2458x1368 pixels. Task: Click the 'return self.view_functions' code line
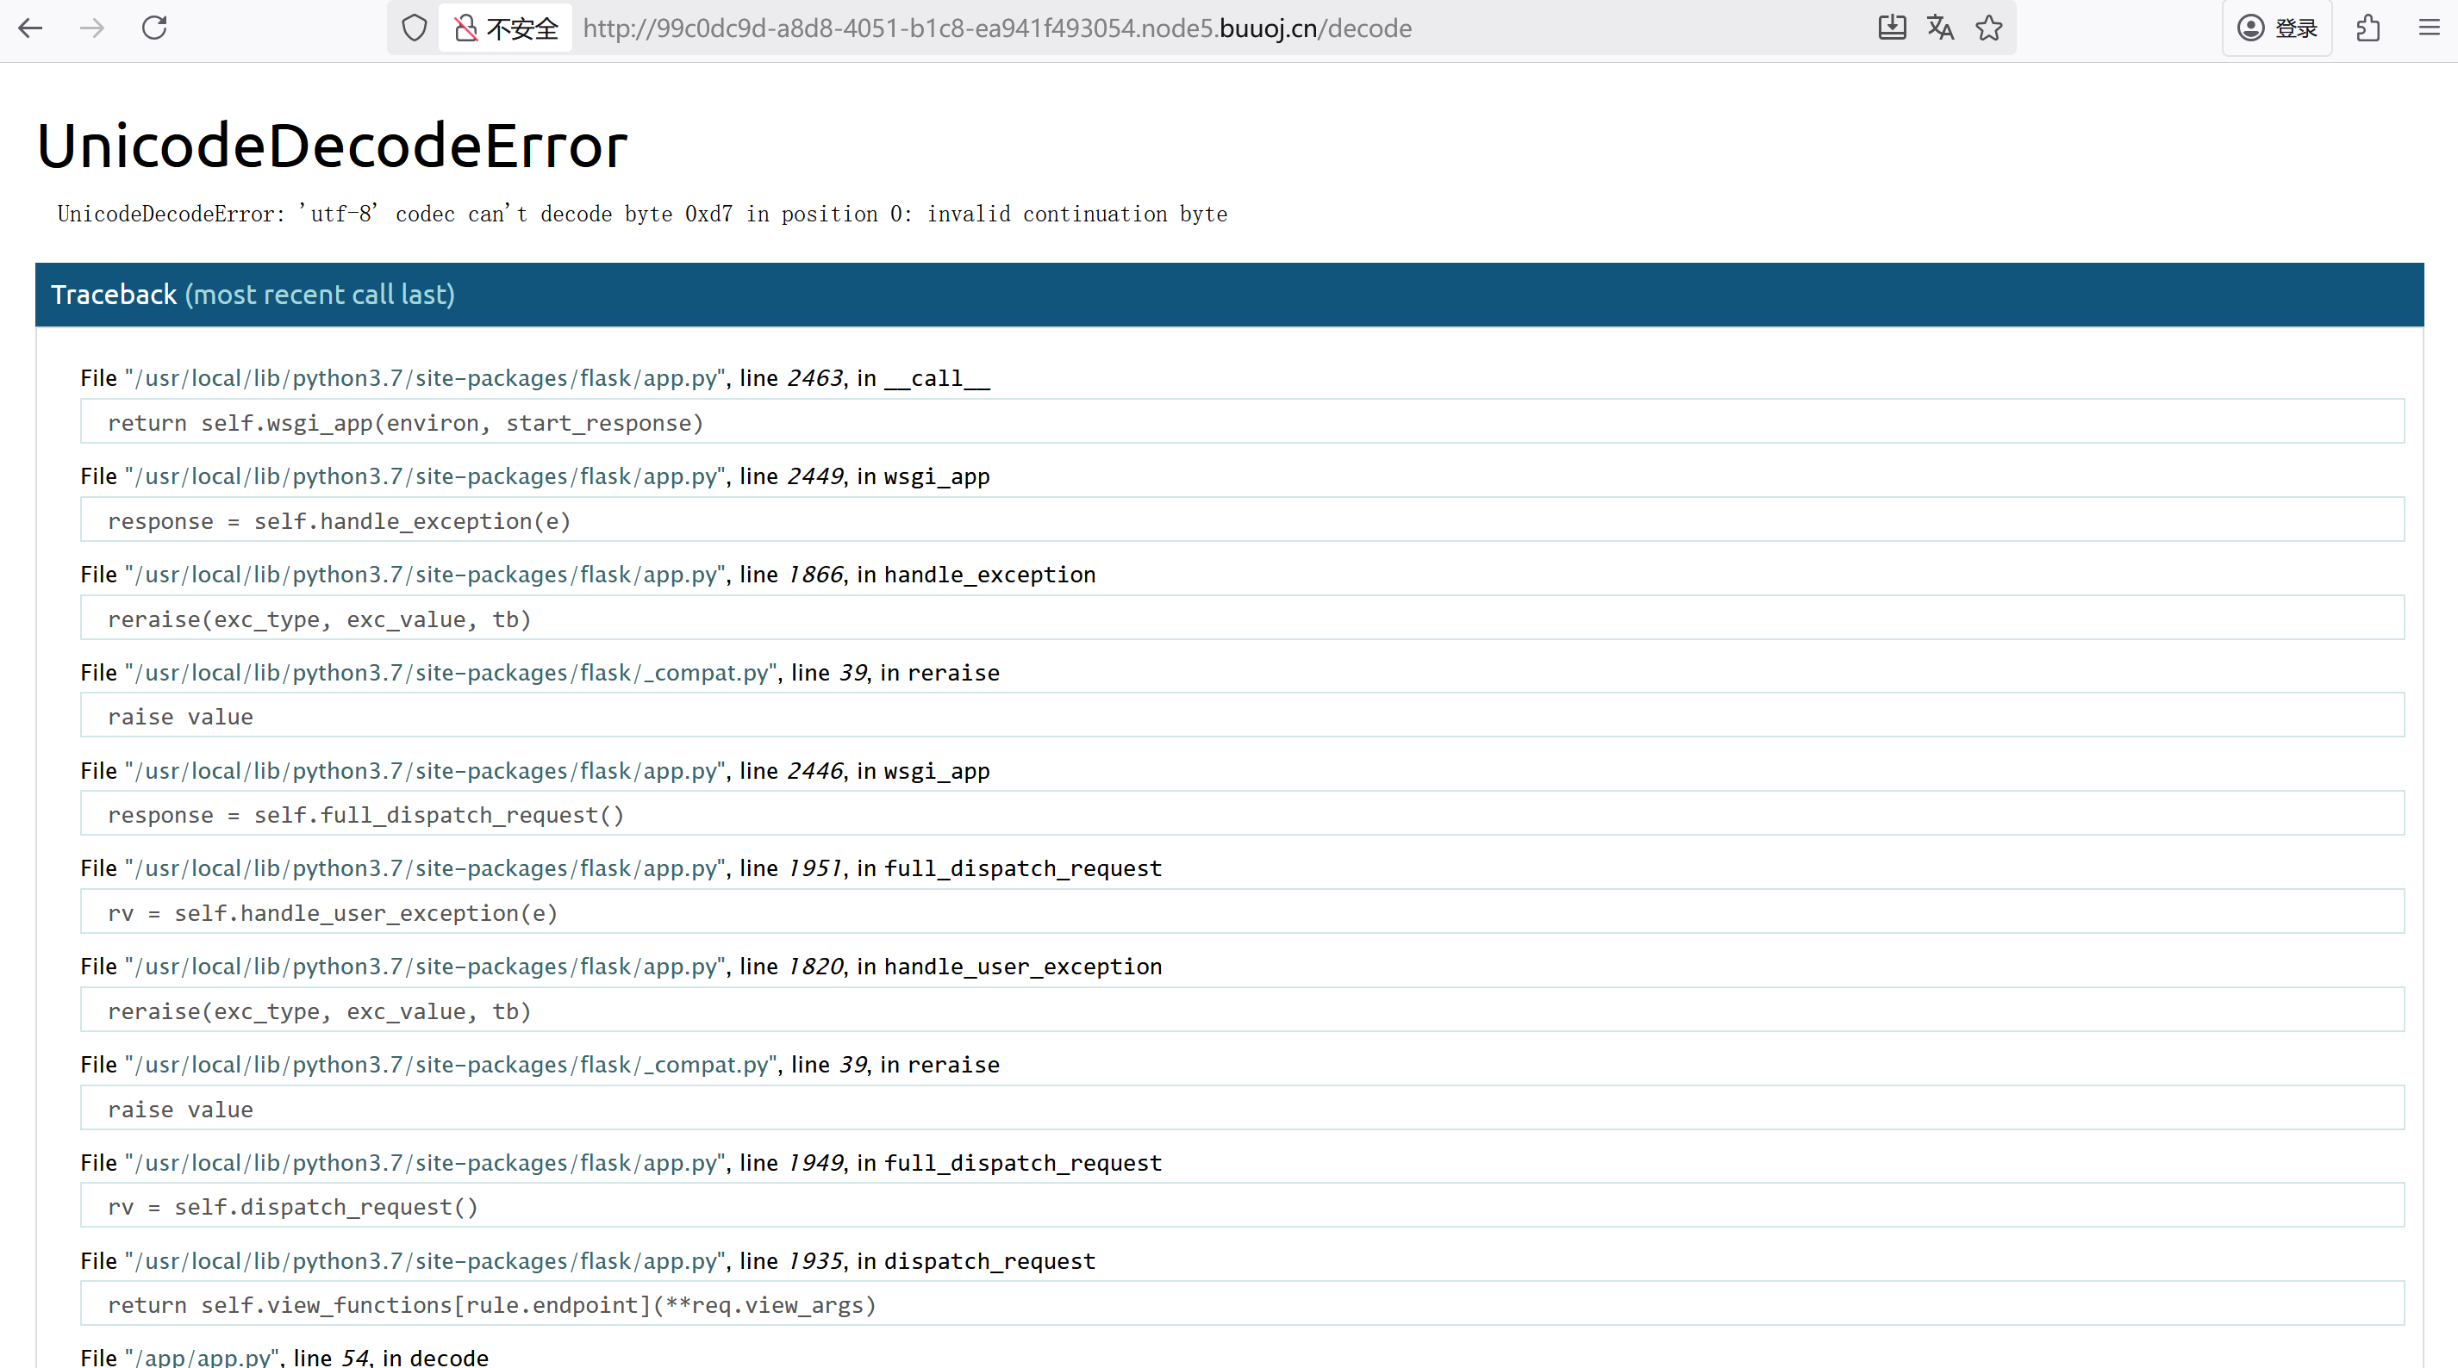click(x=491, y=1304)
